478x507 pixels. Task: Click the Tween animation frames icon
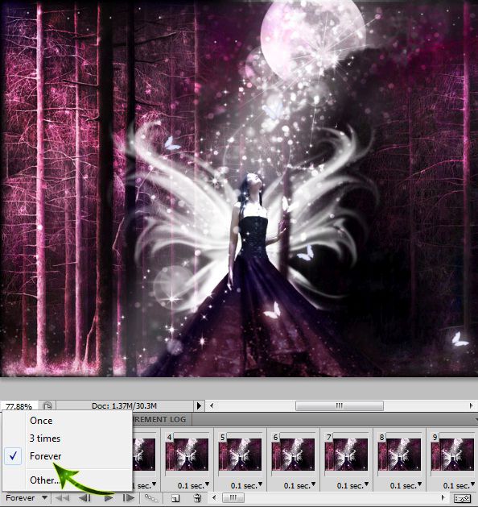pyautogui.click(x=150, y=498)
